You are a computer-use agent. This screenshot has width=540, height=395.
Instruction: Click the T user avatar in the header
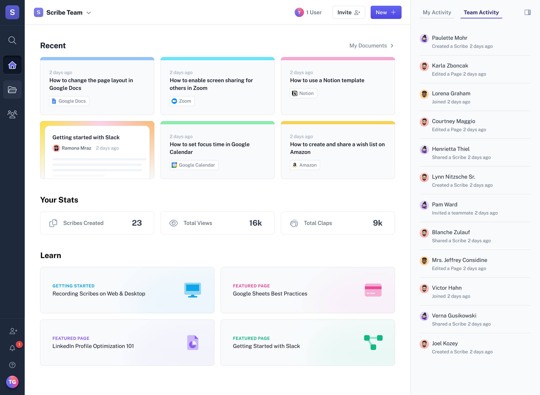point(299,12)
